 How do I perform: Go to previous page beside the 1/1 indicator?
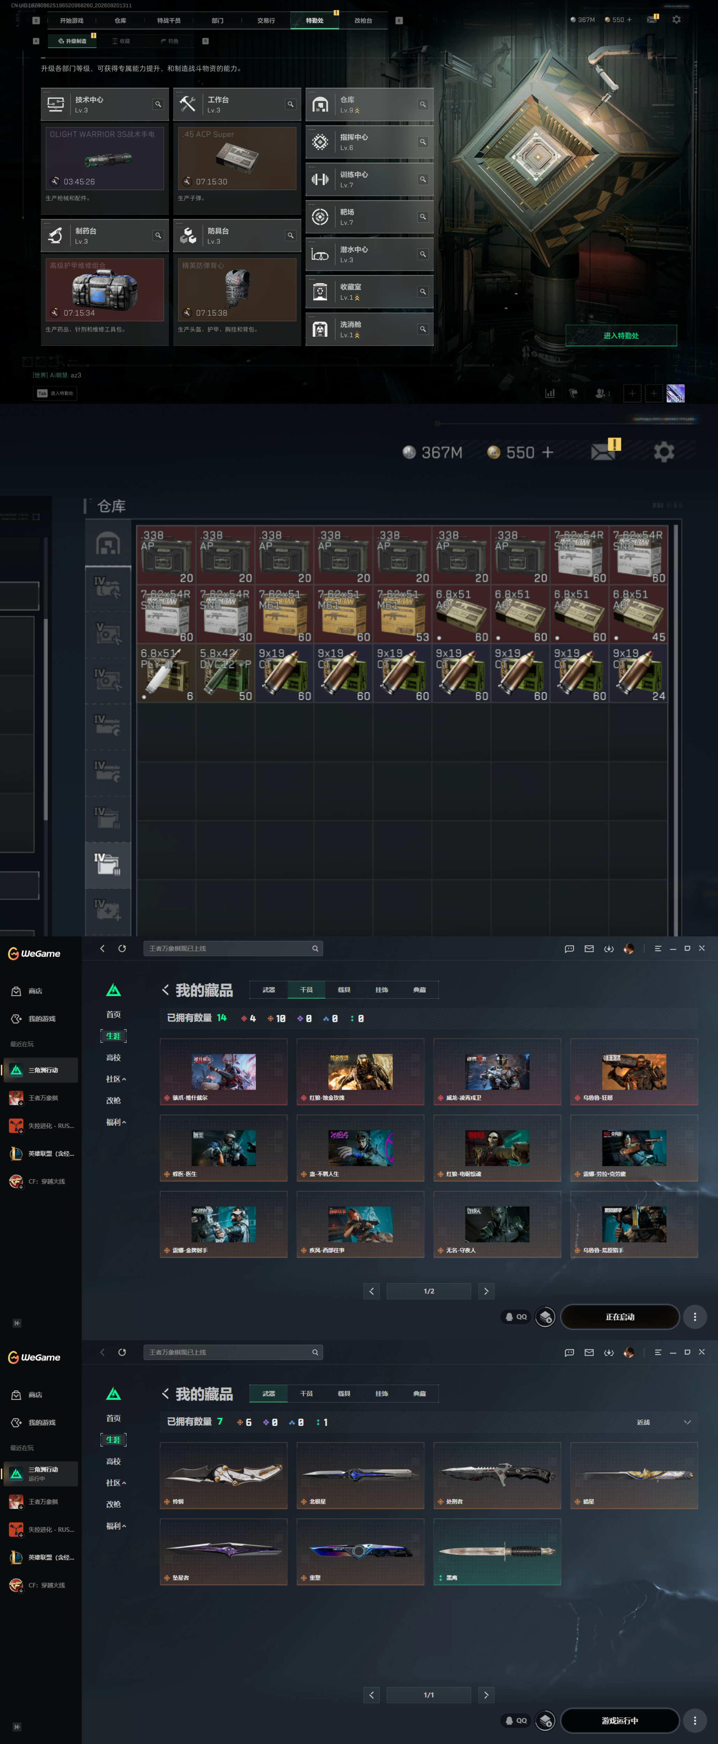pyautogui.click(x=372, y=1694)
